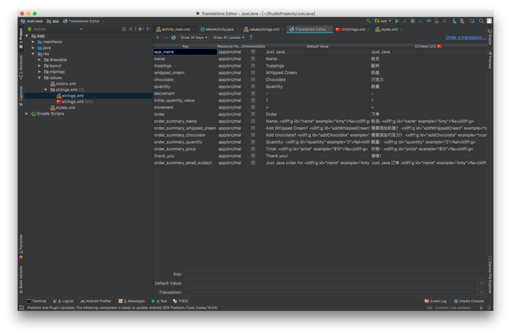Build project with the hammer icon
This screenshot has height=336, width=511.
point(368,21)
